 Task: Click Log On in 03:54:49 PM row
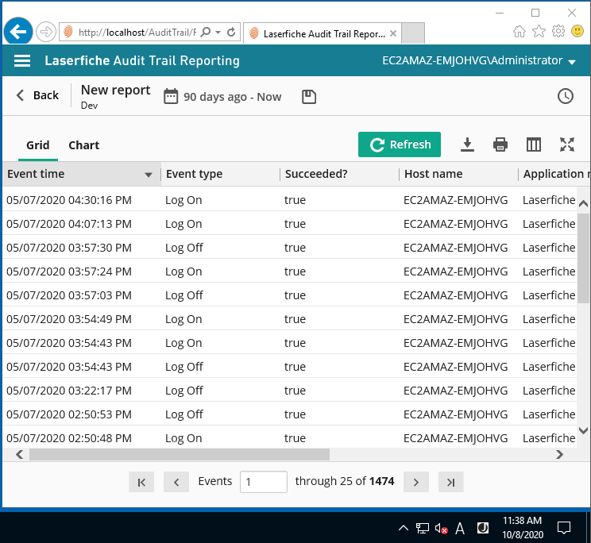tap(183, 319)
